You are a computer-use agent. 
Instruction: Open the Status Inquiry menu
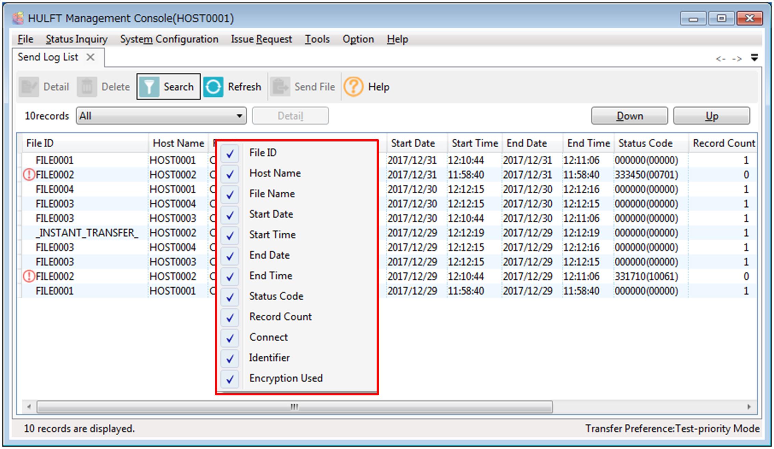click(77, 39)
